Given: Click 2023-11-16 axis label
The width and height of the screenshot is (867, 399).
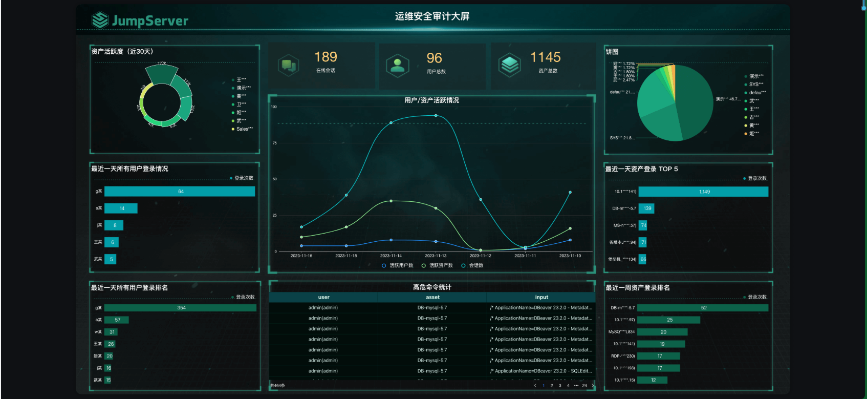Looking at the screenshot, I should pyautogui.click(x=301, y=256).
